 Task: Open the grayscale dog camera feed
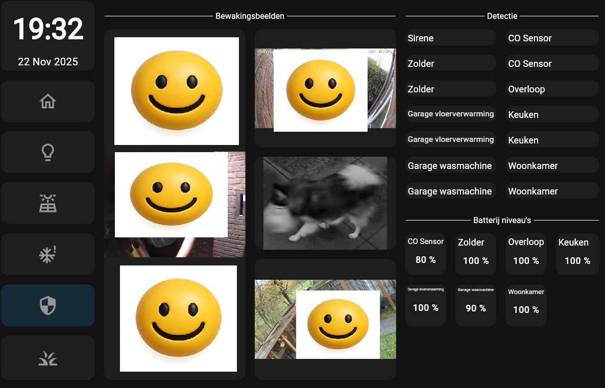(325, 203)
